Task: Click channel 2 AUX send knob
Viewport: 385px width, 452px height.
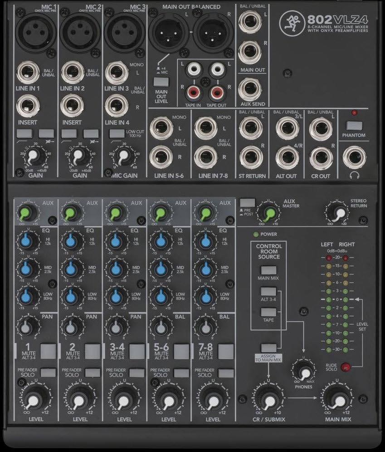Action: coord(71,212)
